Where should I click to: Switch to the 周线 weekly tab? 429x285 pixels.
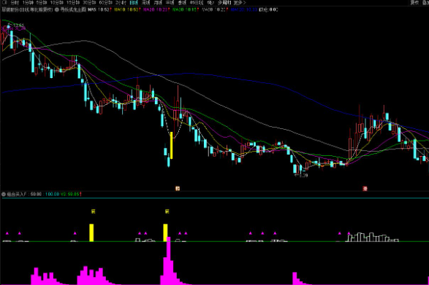click(x=146, y=3)
